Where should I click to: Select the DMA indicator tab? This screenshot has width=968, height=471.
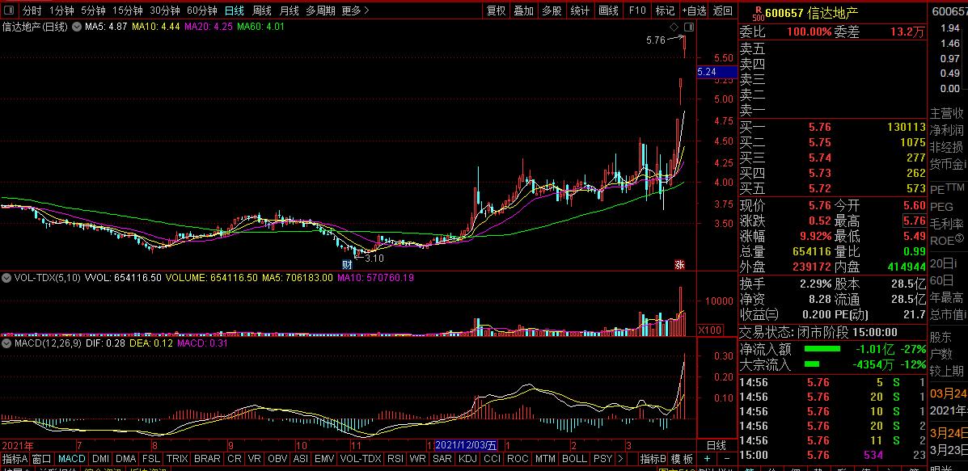pyautogui.click(x=126, y=460)
